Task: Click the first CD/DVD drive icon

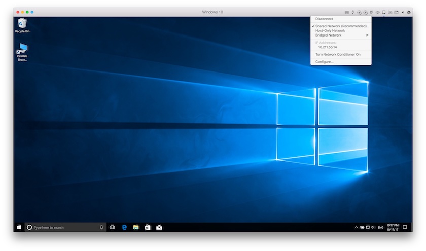Action: click(x=359, y=12)
